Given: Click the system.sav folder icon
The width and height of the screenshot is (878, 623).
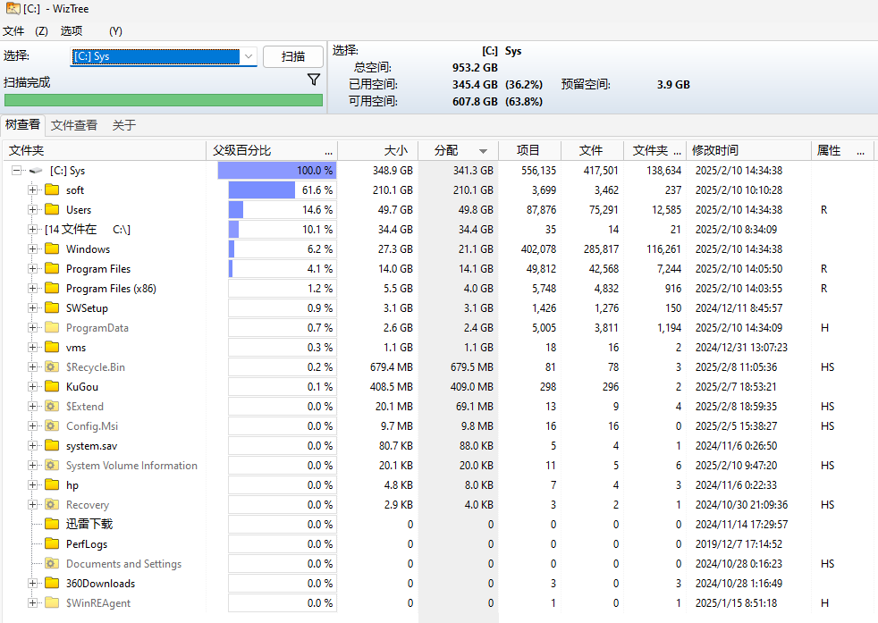Looking at the screenshot, I should [52, 445].
